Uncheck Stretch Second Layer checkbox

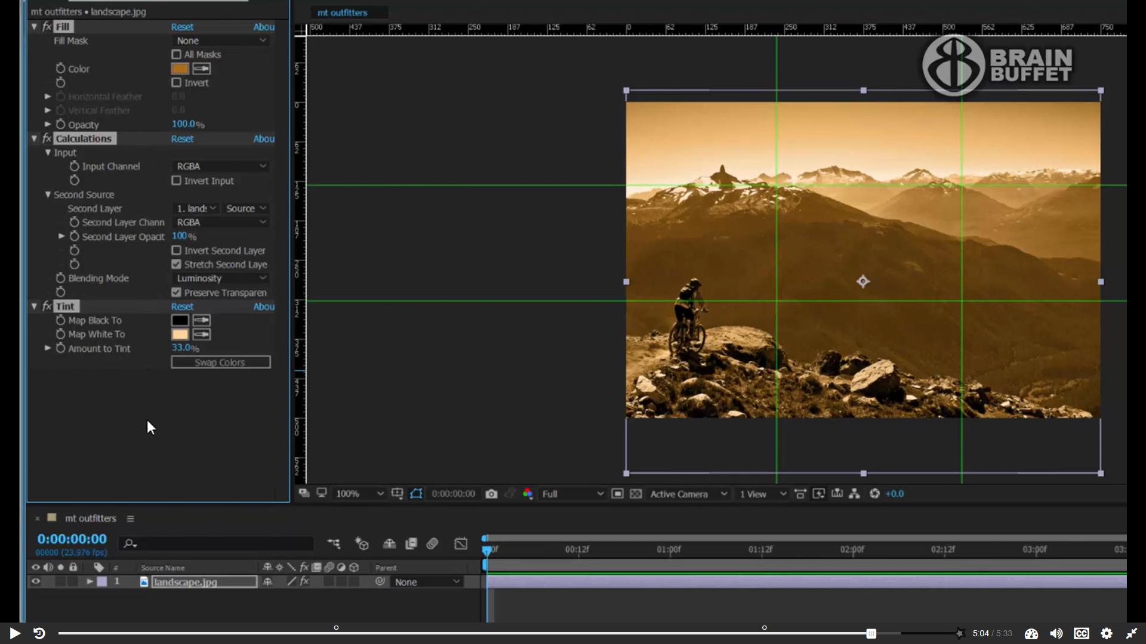click(x=176, y=264)
